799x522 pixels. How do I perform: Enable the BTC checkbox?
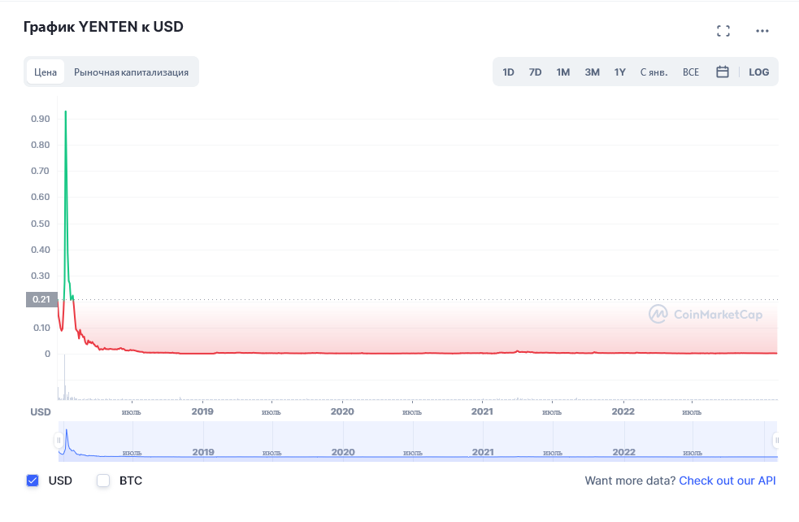pyautogui.click(x=103, y=481)
